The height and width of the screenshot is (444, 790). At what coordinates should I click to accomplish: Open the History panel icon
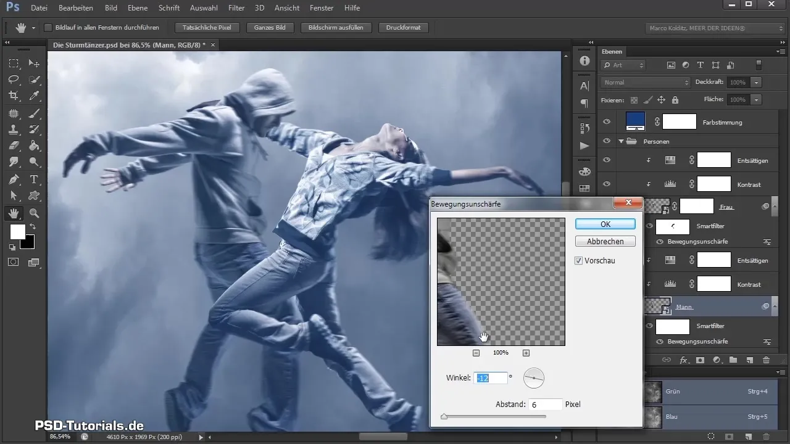(584, 128)
